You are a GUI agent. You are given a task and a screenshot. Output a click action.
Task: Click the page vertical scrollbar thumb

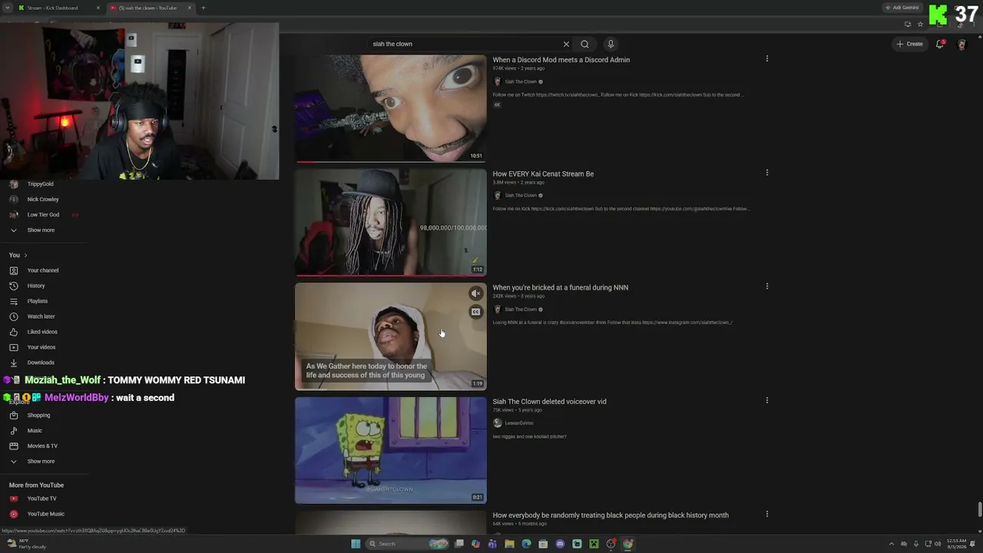(980, 510)
